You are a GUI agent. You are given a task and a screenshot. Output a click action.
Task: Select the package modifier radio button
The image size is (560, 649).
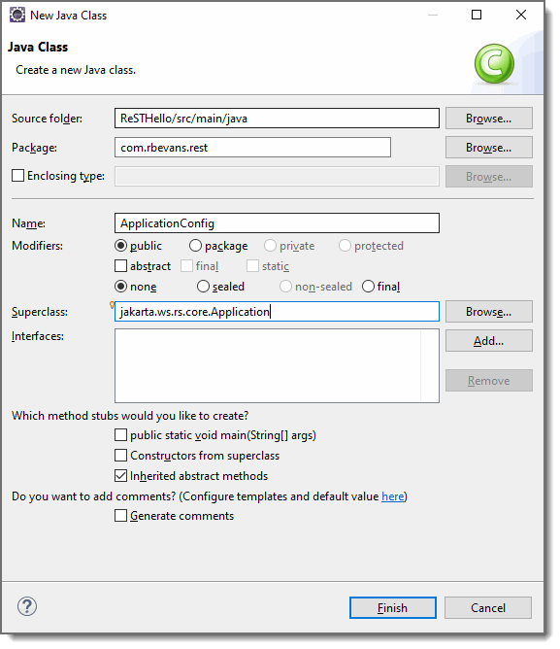coord(195,246)
